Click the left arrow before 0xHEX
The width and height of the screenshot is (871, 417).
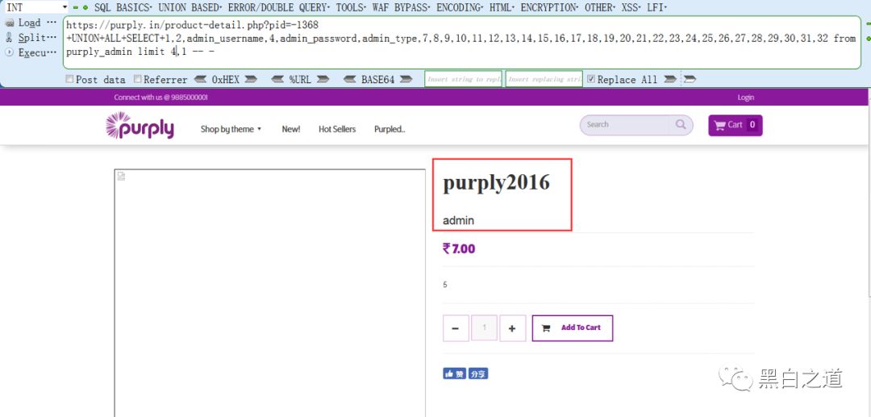(x=200, y=79)
